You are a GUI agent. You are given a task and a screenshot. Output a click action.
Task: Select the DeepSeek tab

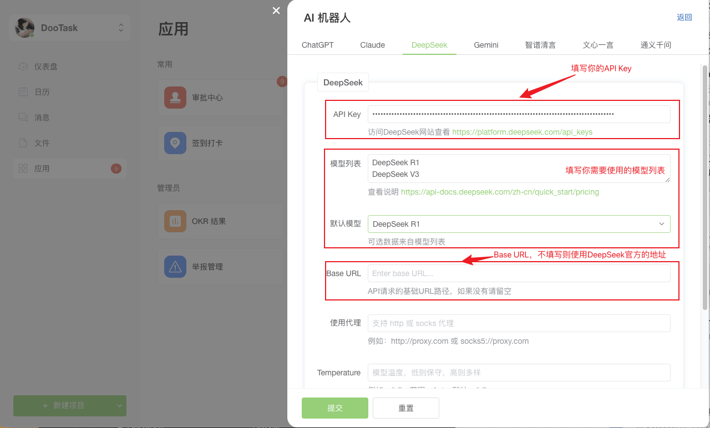[x=429, y=45]
